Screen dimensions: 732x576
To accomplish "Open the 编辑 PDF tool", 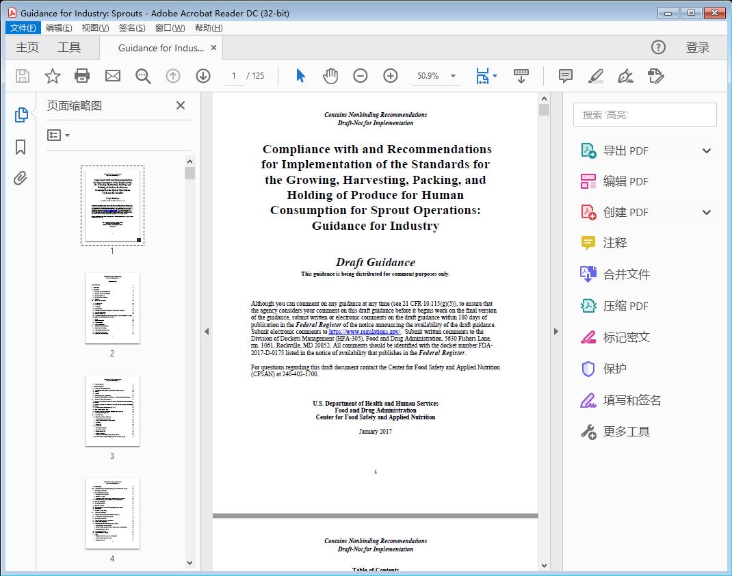I will [x=628, y=181].
